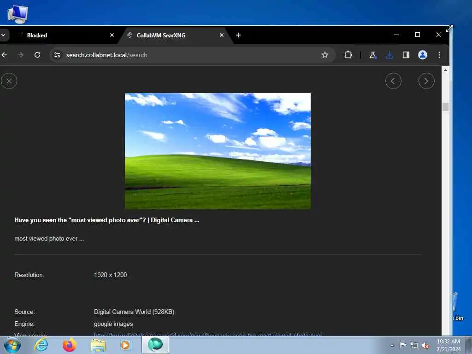Viewport: 472px width, 354px height.
Task: Close the image detail view with X circle
Action: (9, 81)
